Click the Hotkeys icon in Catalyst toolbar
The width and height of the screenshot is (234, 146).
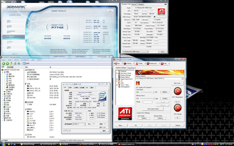point(125,63)
